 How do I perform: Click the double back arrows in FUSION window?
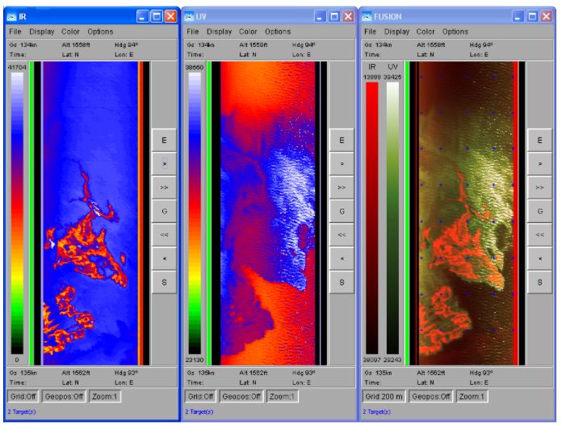(x=539, y=234)
